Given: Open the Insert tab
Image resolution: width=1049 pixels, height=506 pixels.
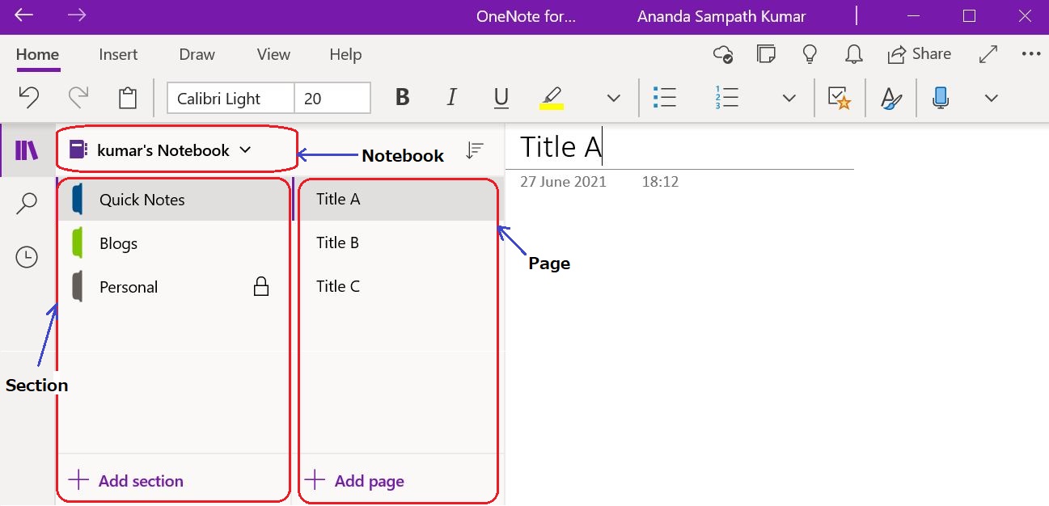Looking at the screenshot, I should click(118, 55).
